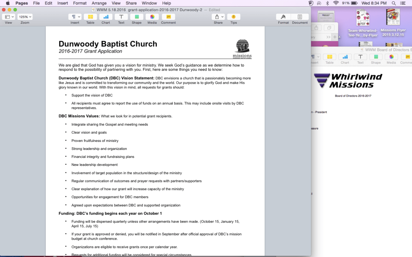Toggle the Document inspector panel

point(300,17)
